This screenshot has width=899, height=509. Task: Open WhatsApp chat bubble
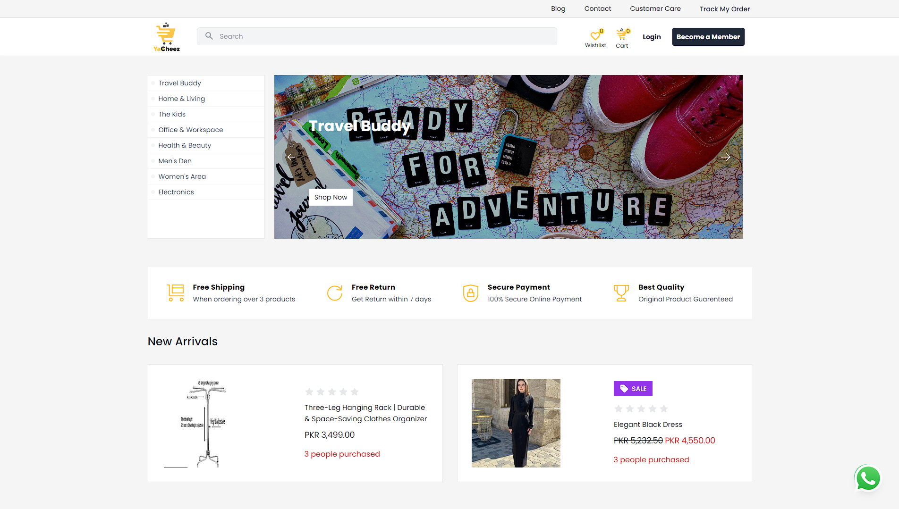click(x=867, y=479)
